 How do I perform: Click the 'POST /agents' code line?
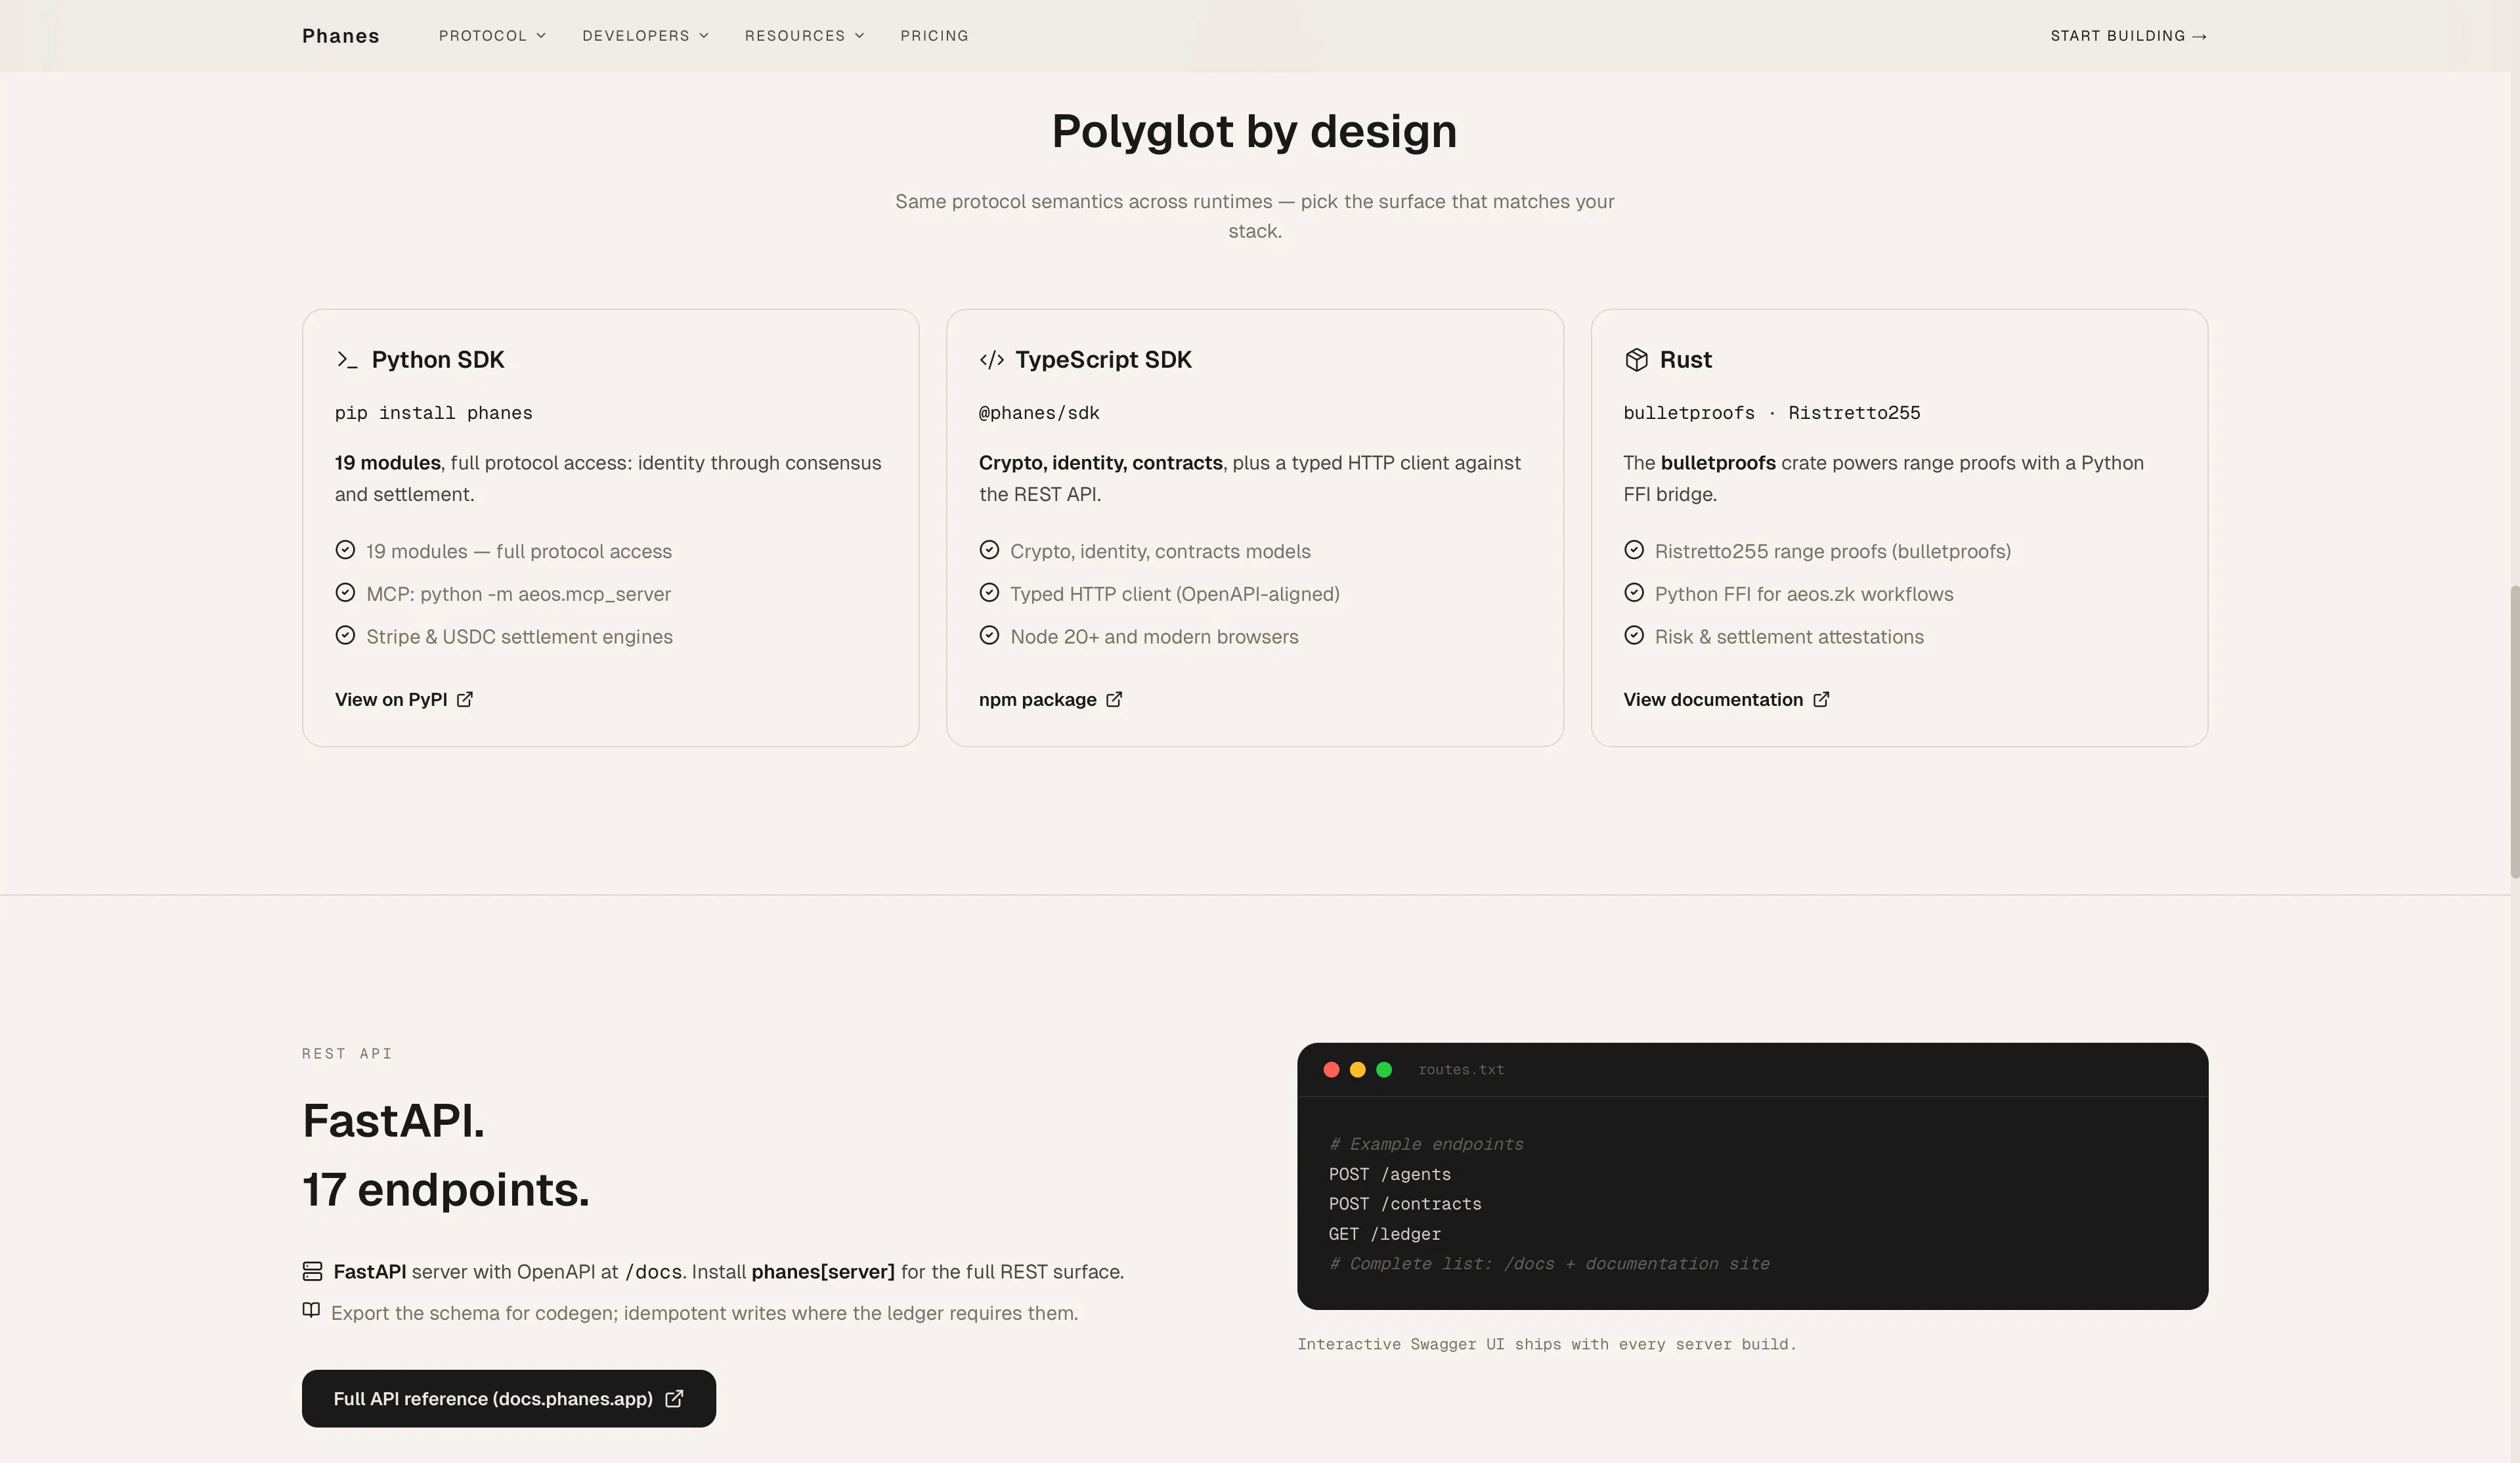coord(1390,1174)
